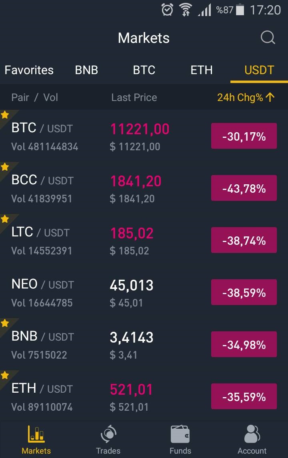The image size is (288, 458).
Task: Tap the Markets chart icon
Action: pyautogui.click(x=36, y=434)
